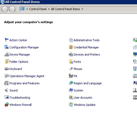137x113 pixels.
Task: Open the Fonts link
Action: [x=77, y=62]
